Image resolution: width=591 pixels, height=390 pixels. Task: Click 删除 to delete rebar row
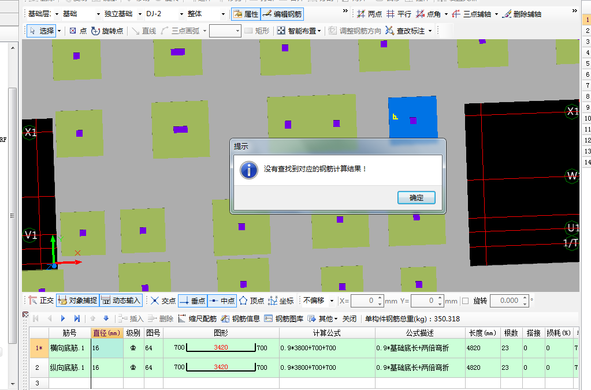(x=161, y=319)
